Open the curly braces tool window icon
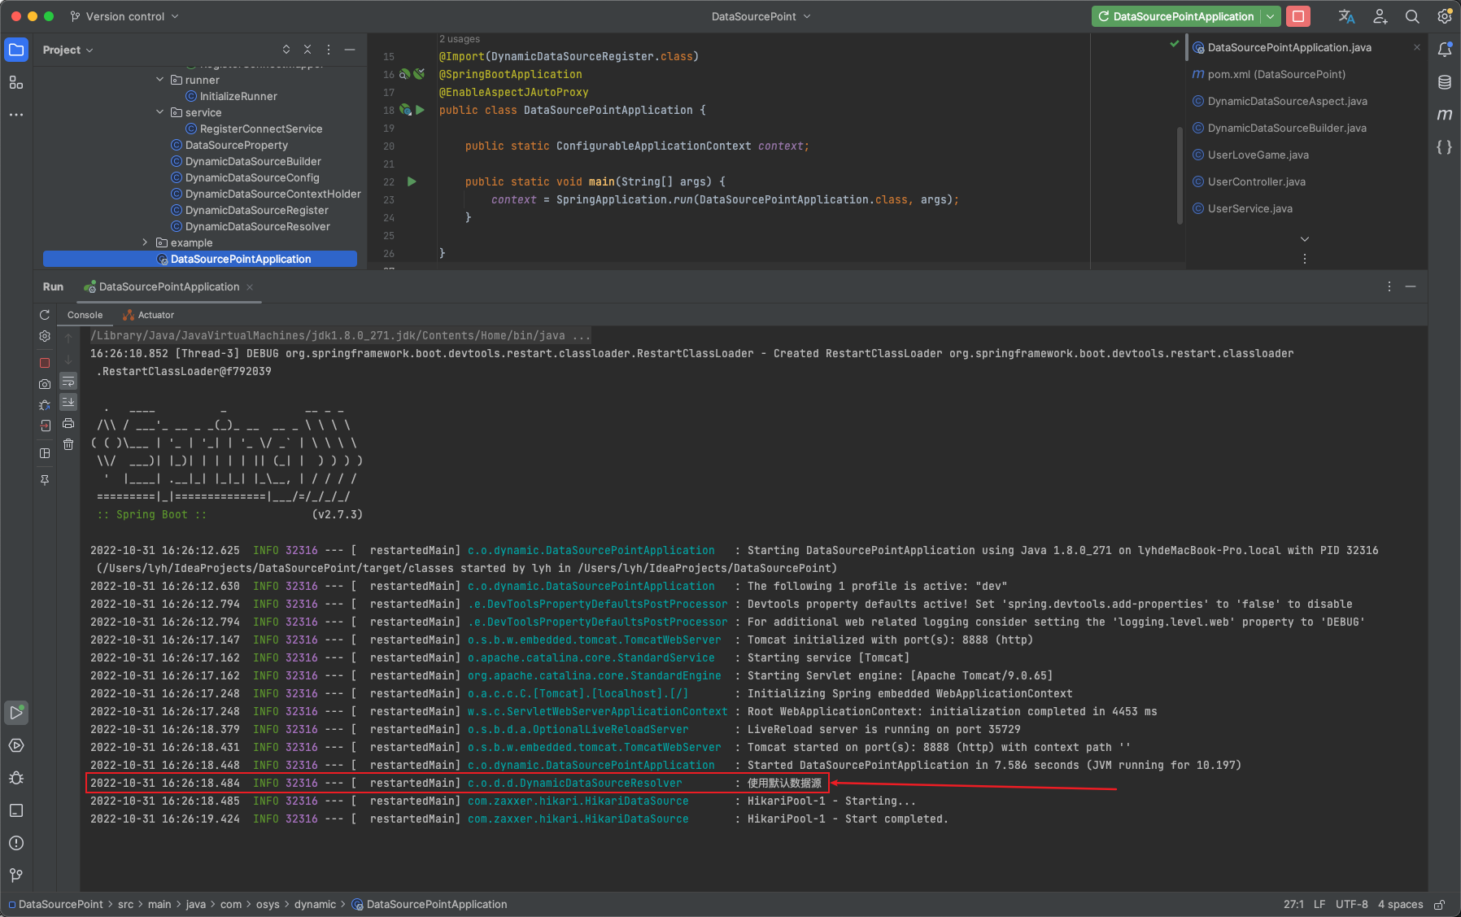This screenshot has height=917, width=1461. click(1445, 147)
